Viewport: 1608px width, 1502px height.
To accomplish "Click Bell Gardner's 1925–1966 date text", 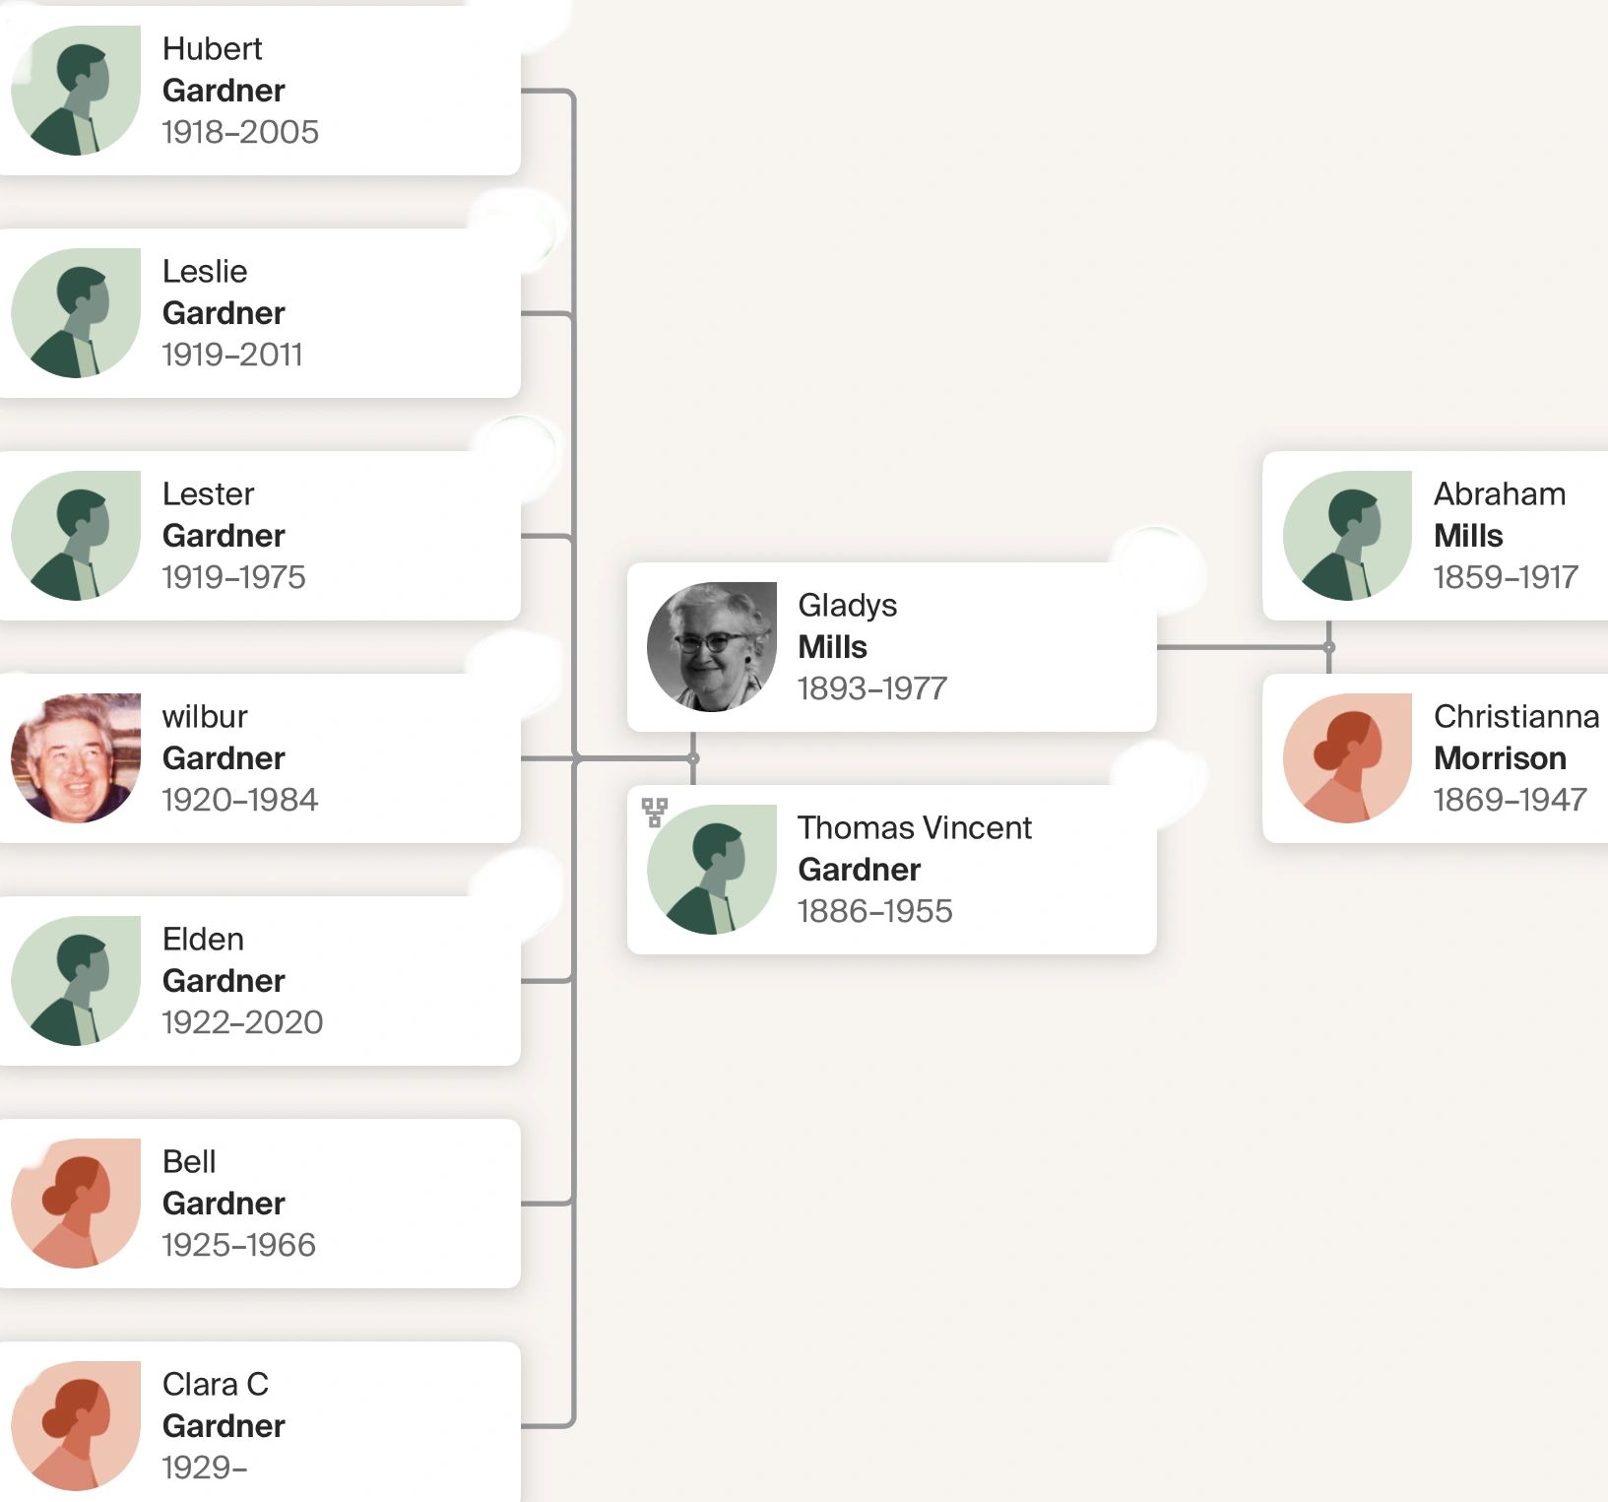I will [x=238, y=1245].
